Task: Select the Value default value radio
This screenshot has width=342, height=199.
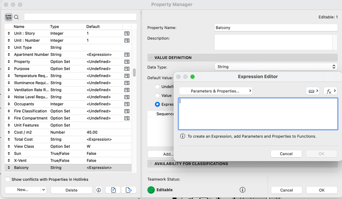Action: 157,95
